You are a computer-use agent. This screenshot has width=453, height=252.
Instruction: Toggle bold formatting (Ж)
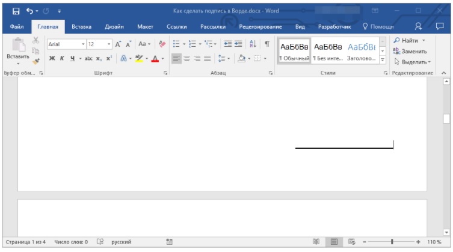tap(52, 59)
